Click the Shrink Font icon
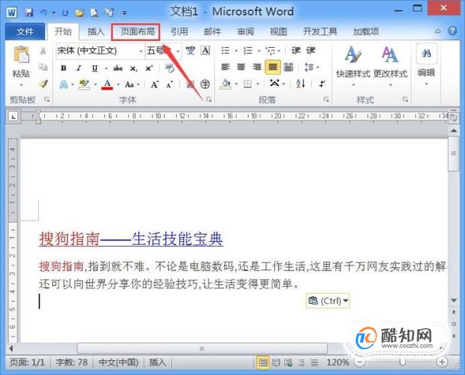This screenshot has width=465, height=375. 170,85
